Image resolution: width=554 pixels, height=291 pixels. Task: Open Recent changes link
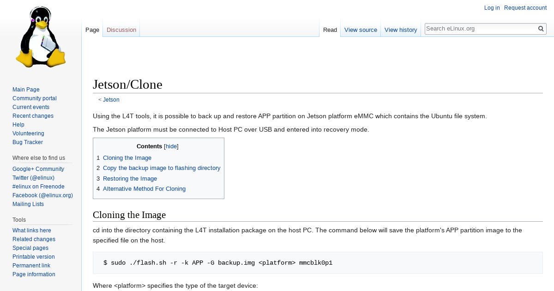pyautogui.click(x=33, y=116)
